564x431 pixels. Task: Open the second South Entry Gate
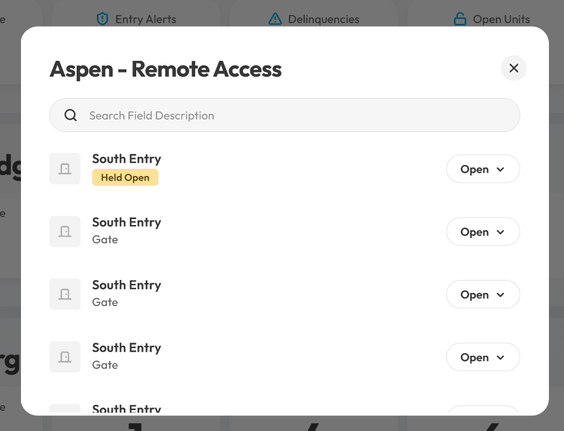[x=474, y=294]
